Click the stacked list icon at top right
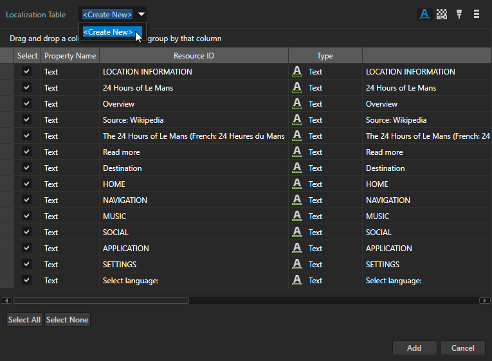The image size is (492, 361). coord(477,14)
